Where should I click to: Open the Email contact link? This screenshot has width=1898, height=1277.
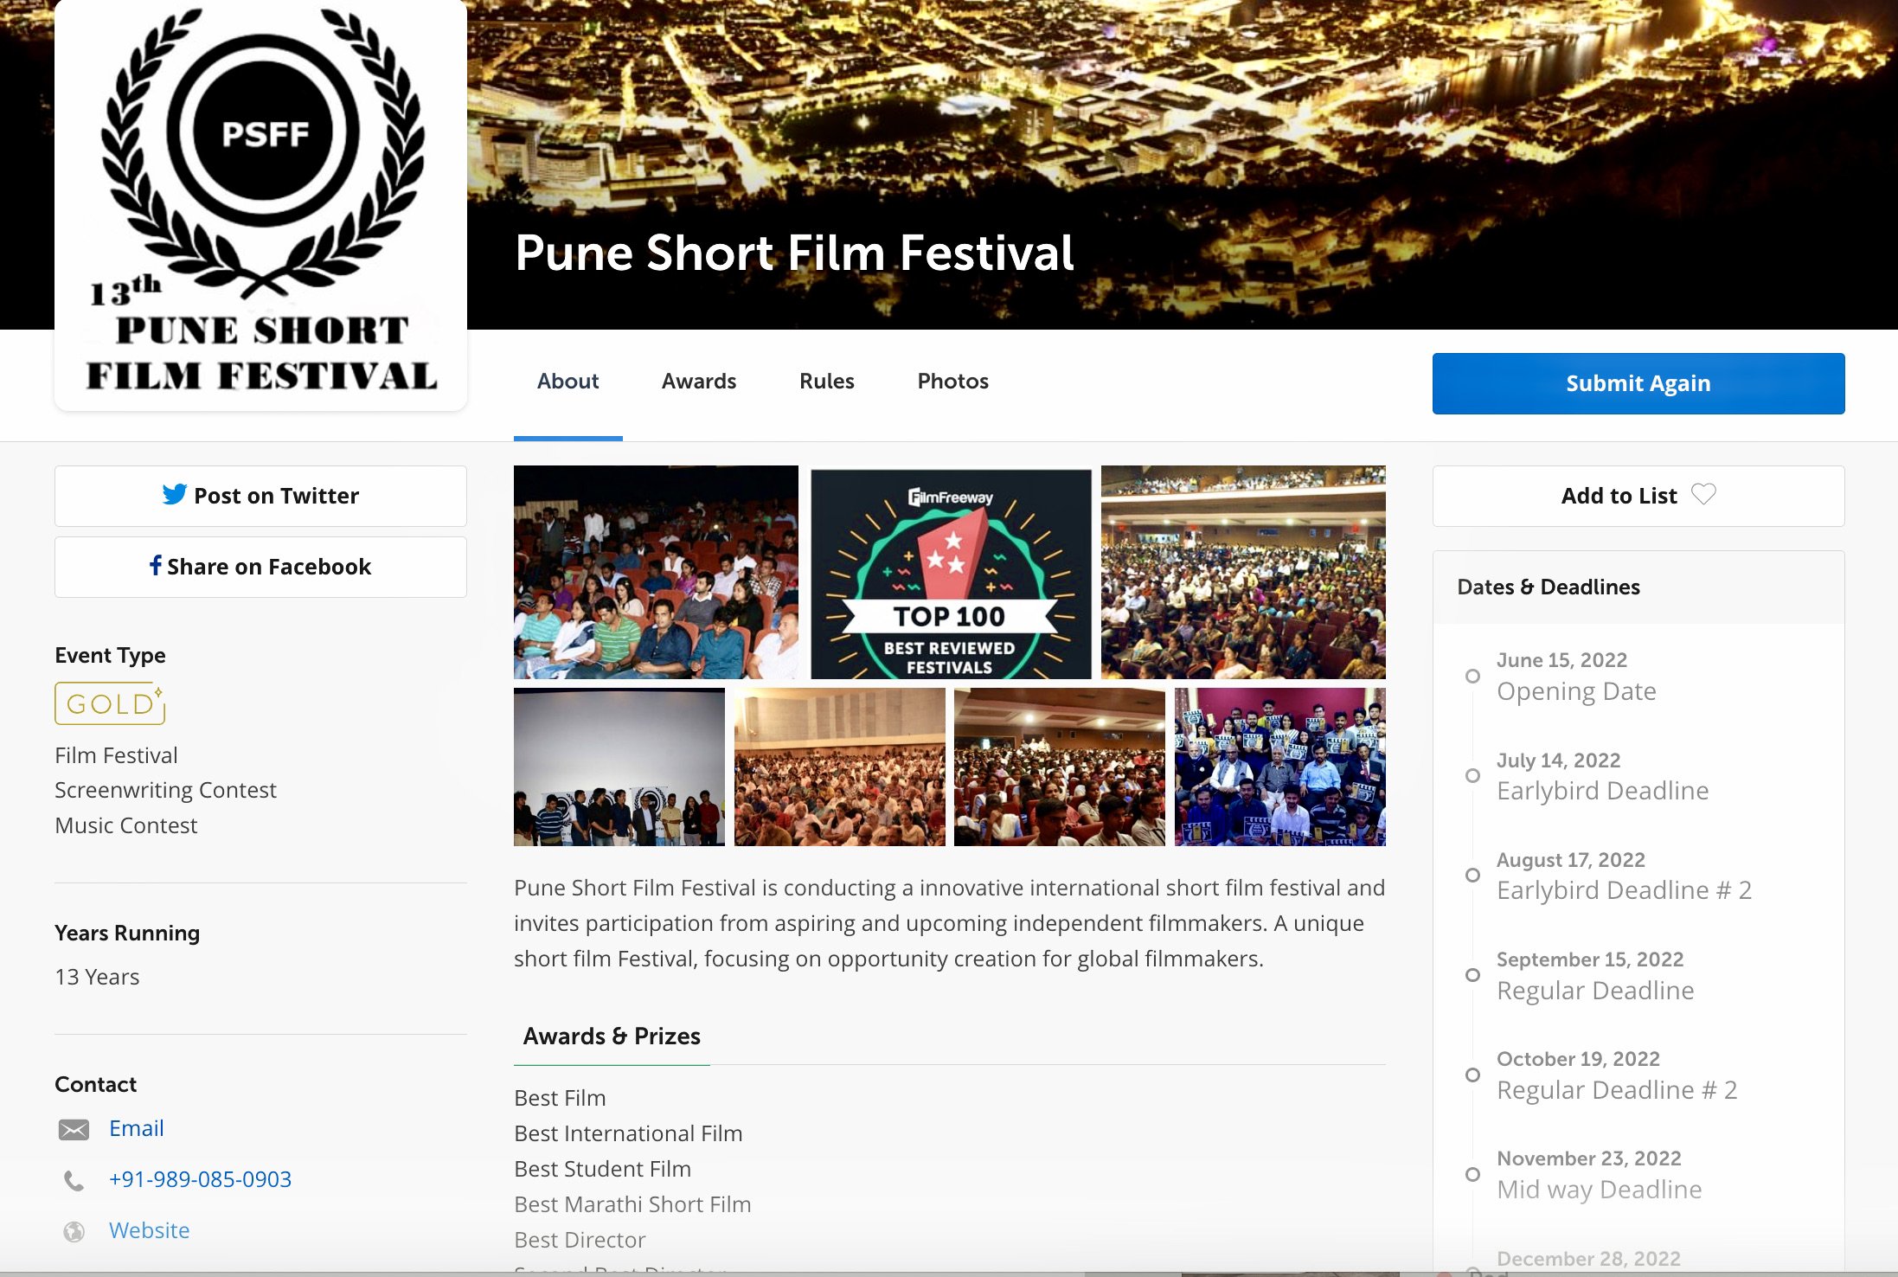click(136, 1128)
